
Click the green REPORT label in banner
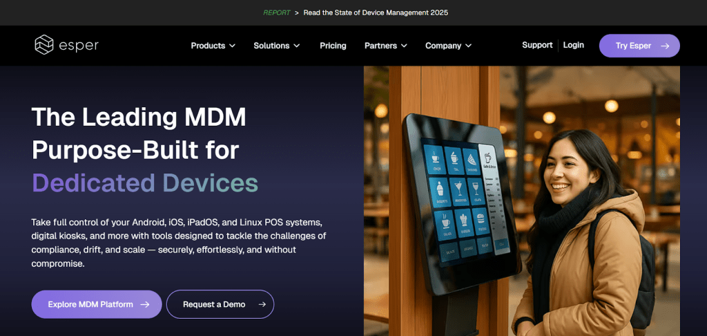pos(276,12)
